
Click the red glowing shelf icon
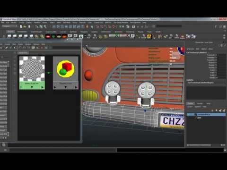pyautogui.click(x=48, y=36)
